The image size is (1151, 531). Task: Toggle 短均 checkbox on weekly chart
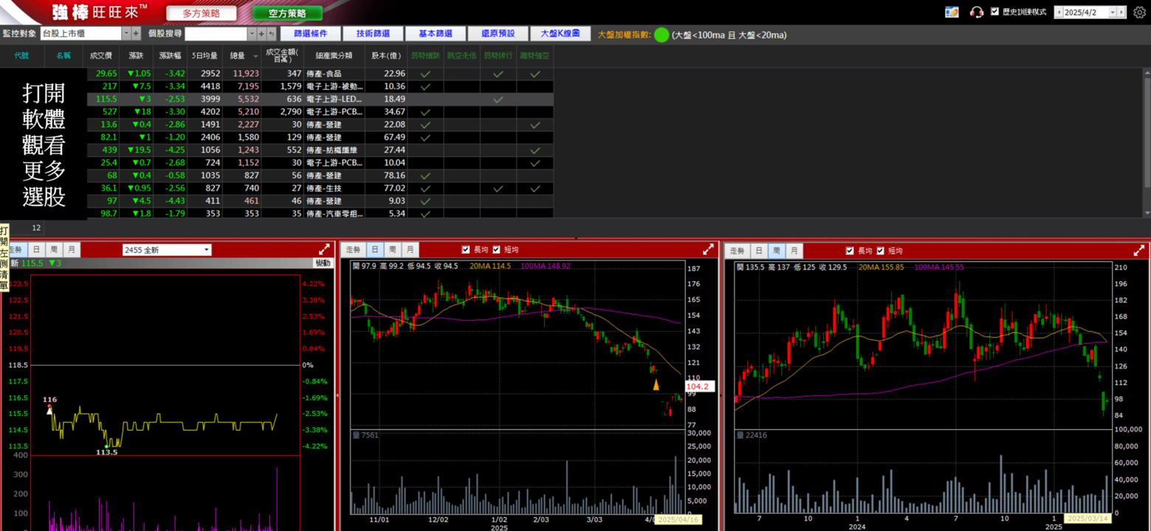pos(880,251)
